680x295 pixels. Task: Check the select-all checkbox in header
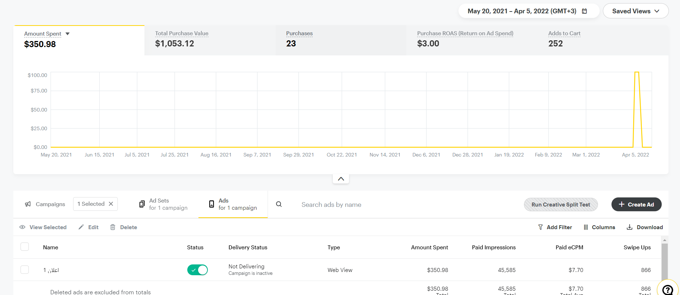pyautogui.click(x=25, y=247)
